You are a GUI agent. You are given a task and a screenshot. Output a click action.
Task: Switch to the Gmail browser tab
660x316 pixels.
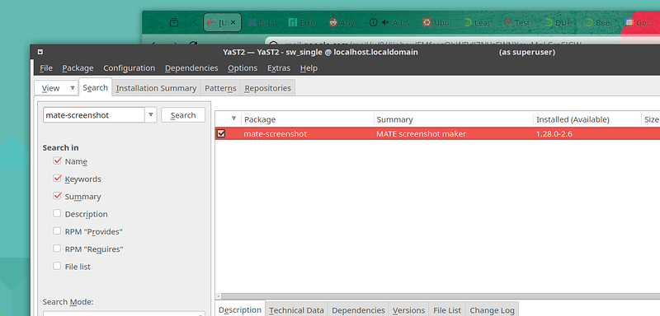(x=222, y=23)
